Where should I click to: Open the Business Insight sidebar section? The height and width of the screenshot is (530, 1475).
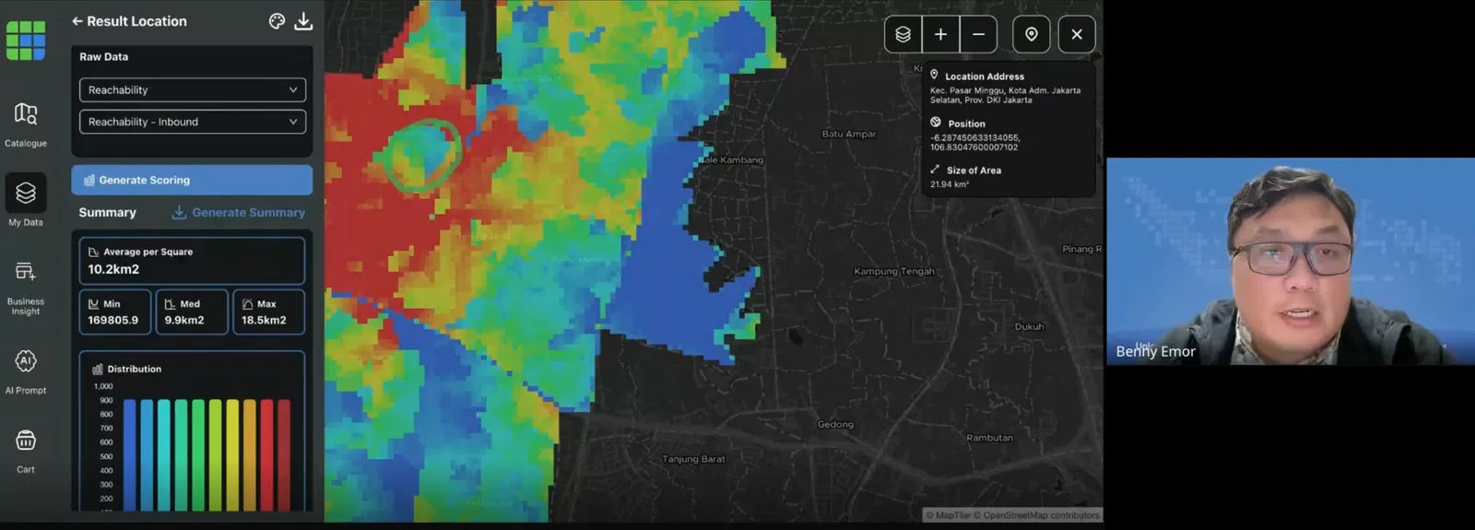(26, 288)
